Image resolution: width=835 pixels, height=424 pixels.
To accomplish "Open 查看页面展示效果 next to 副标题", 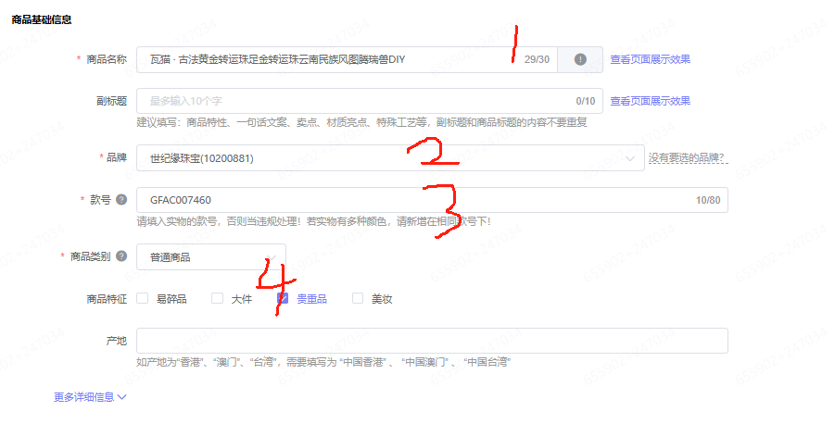I will point(650,101).
